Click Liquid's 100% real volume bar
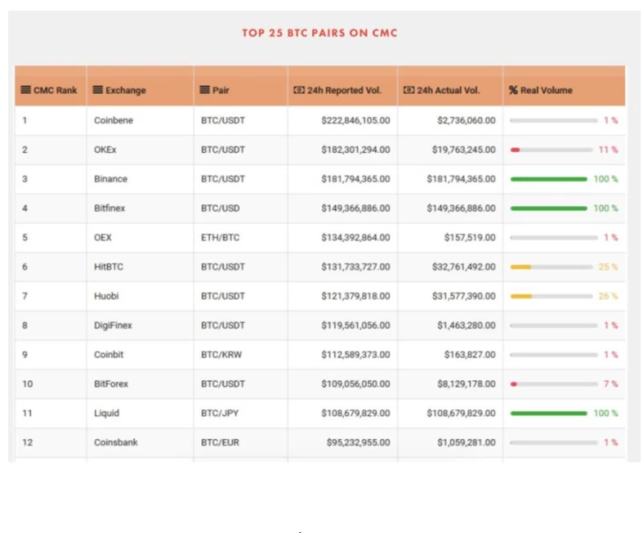 [x=549, y=414]
